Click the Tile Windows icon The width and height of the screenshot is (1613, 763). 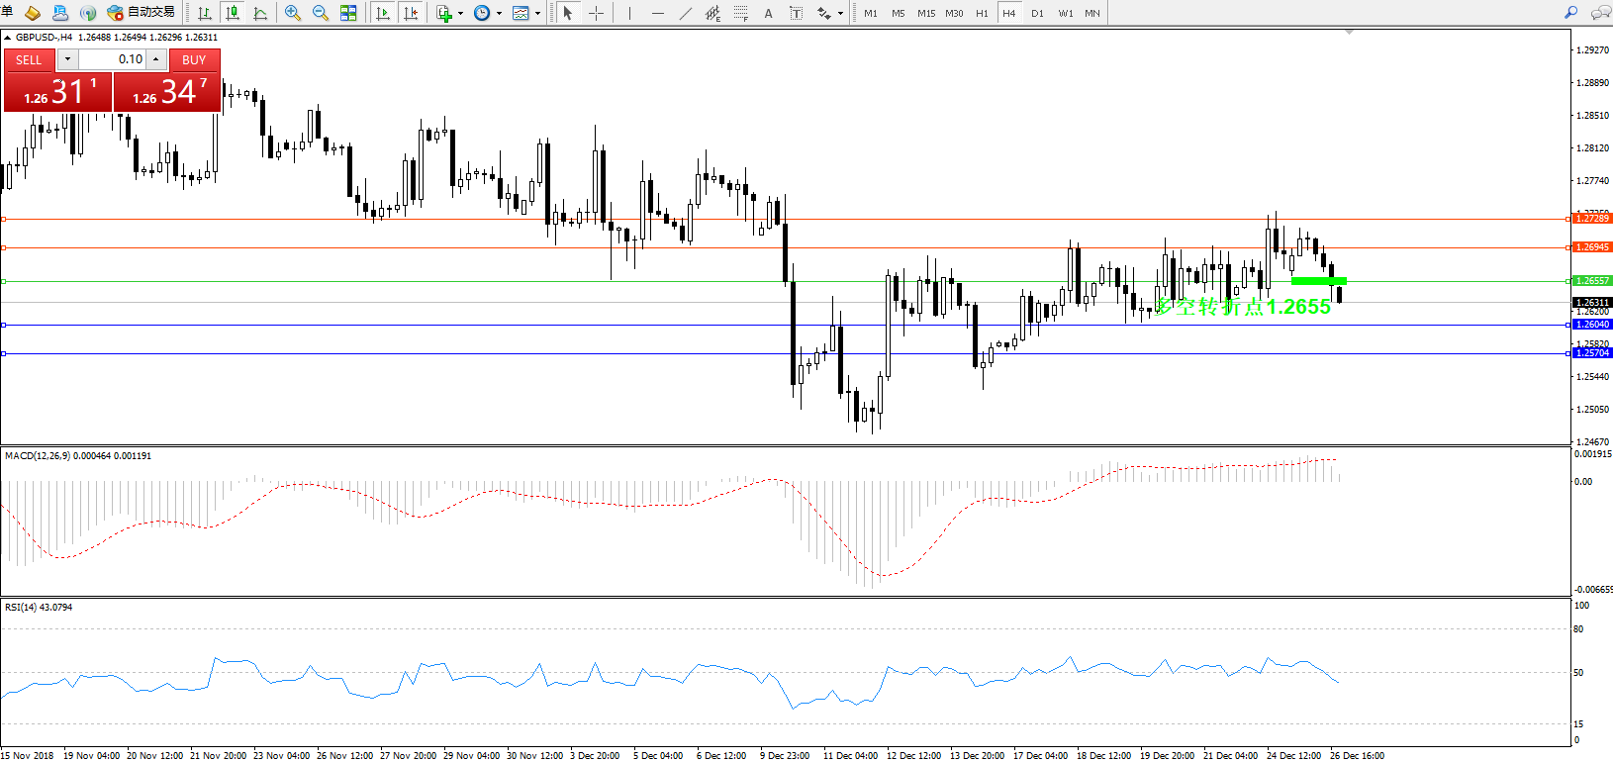tap(348, 13)
